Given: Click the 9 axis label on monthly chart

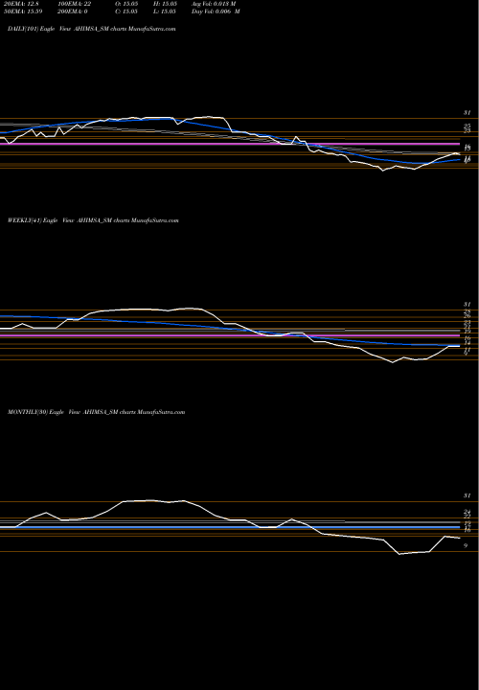Looking at the screenshot, I should coord(466,545).
